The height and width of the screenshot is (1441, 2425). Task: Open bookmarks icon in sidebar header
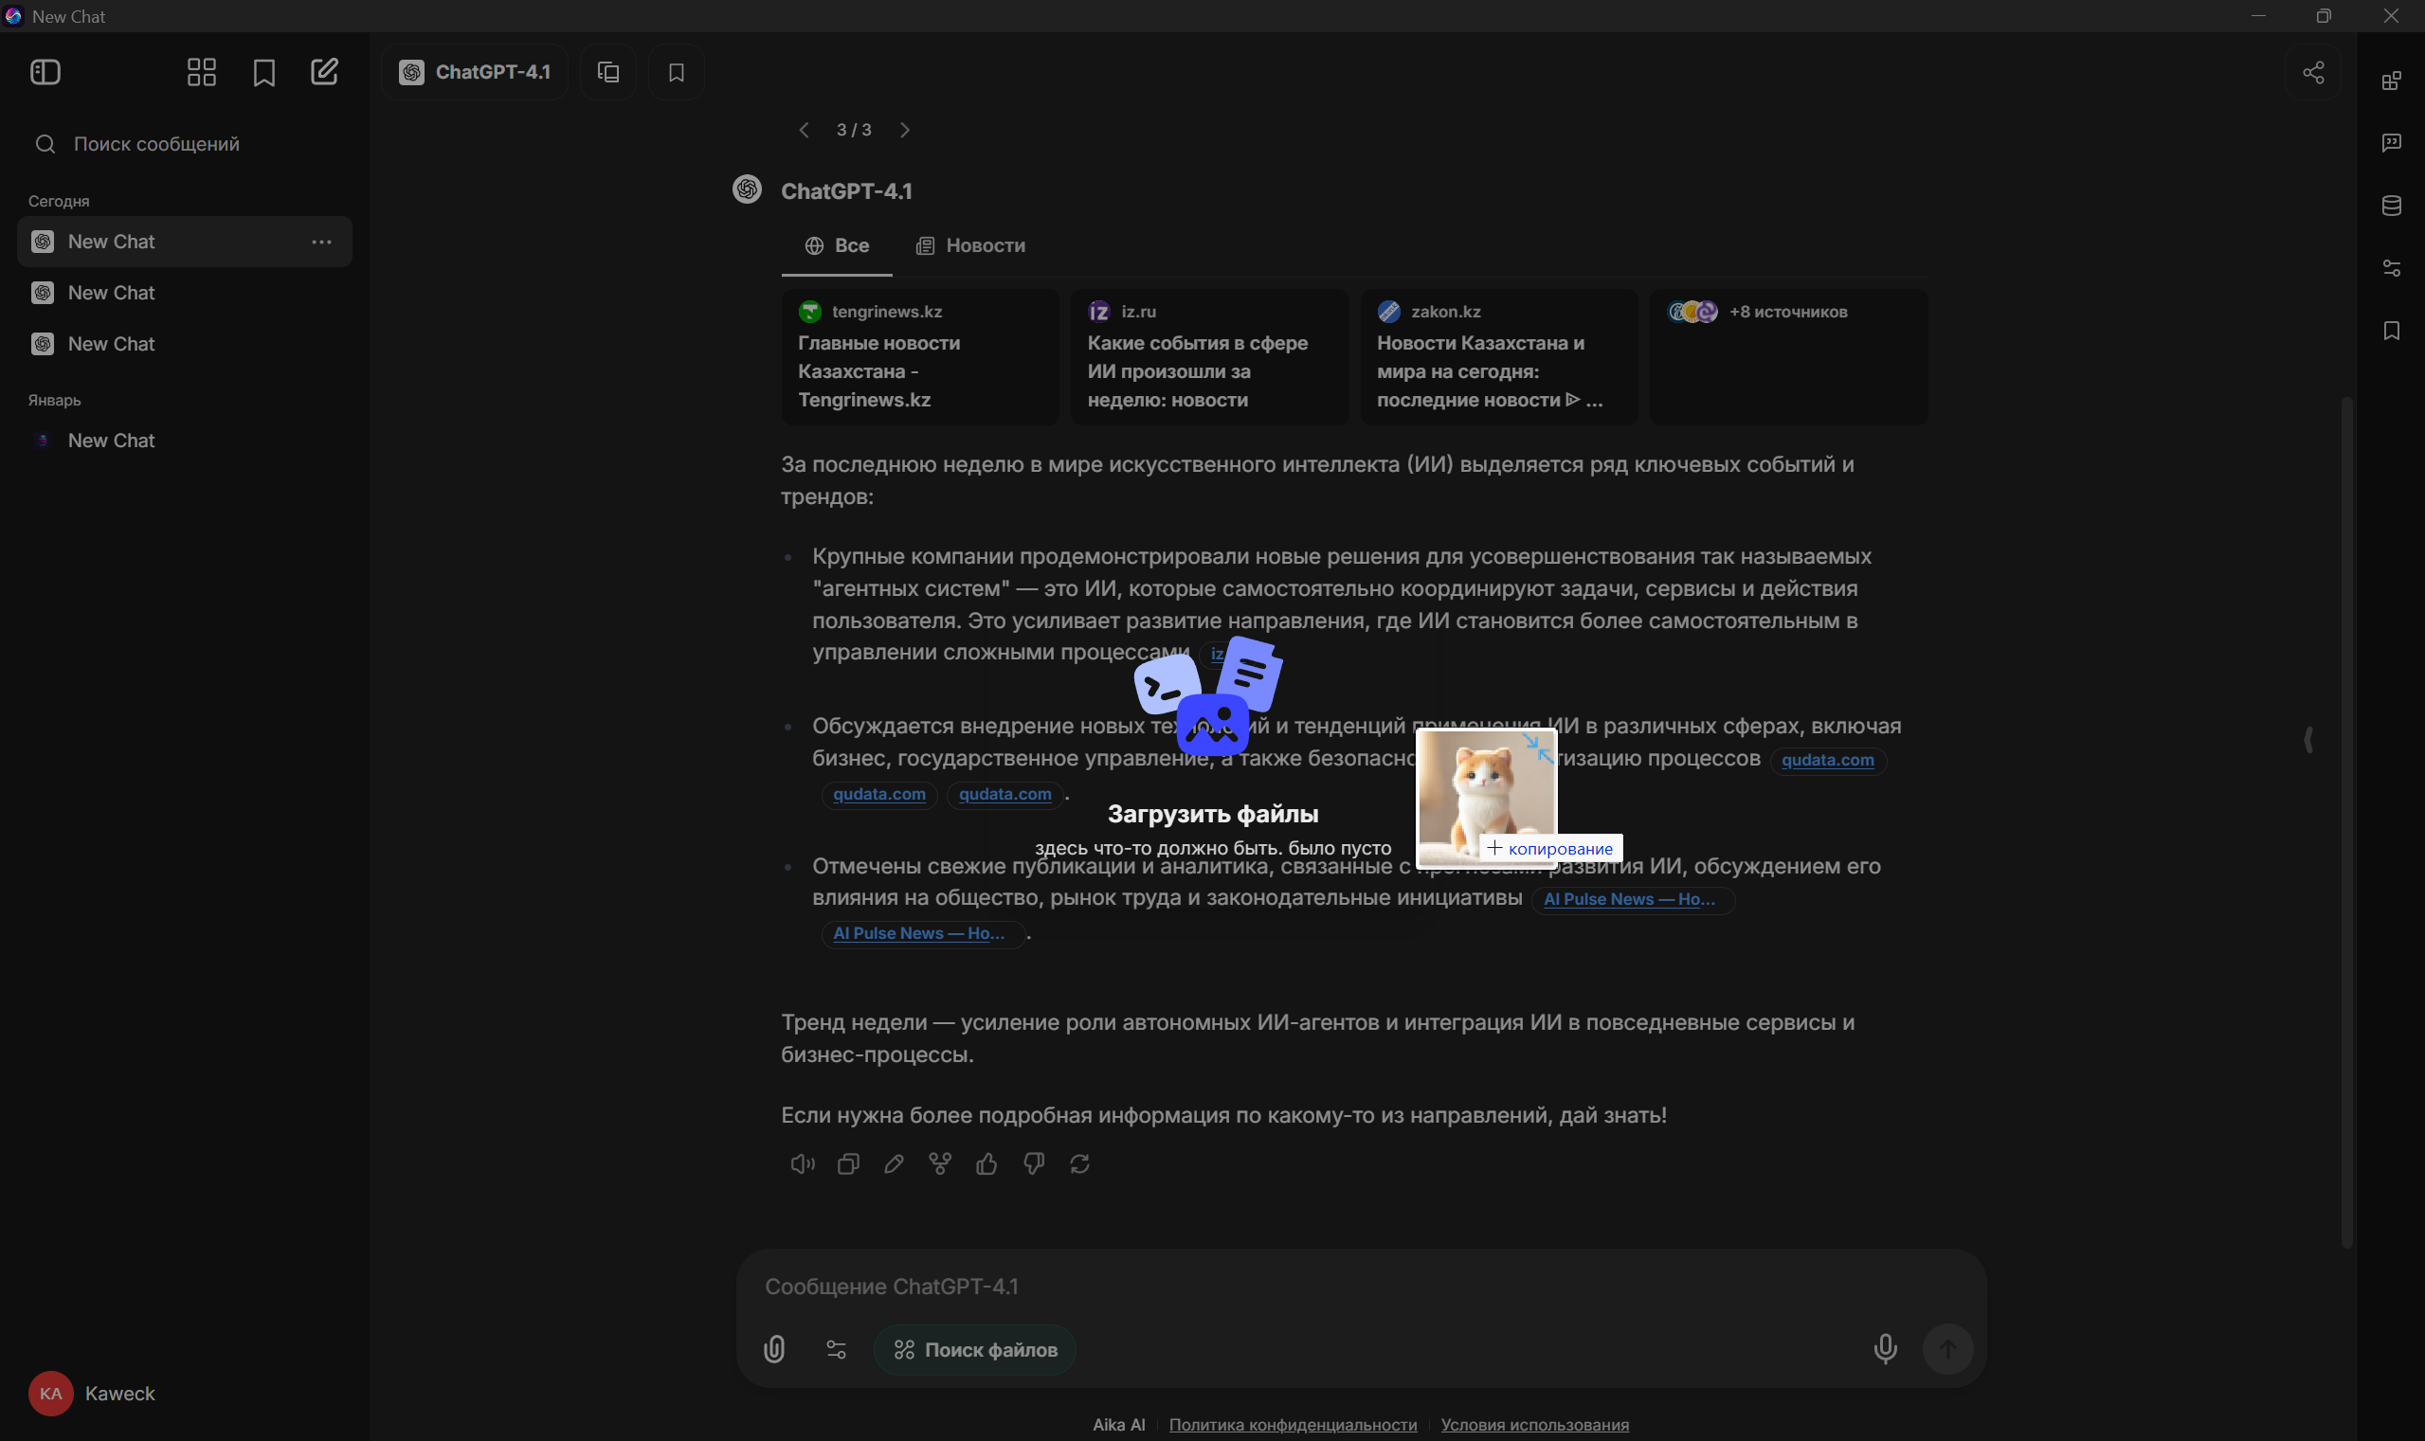(263, 72)
